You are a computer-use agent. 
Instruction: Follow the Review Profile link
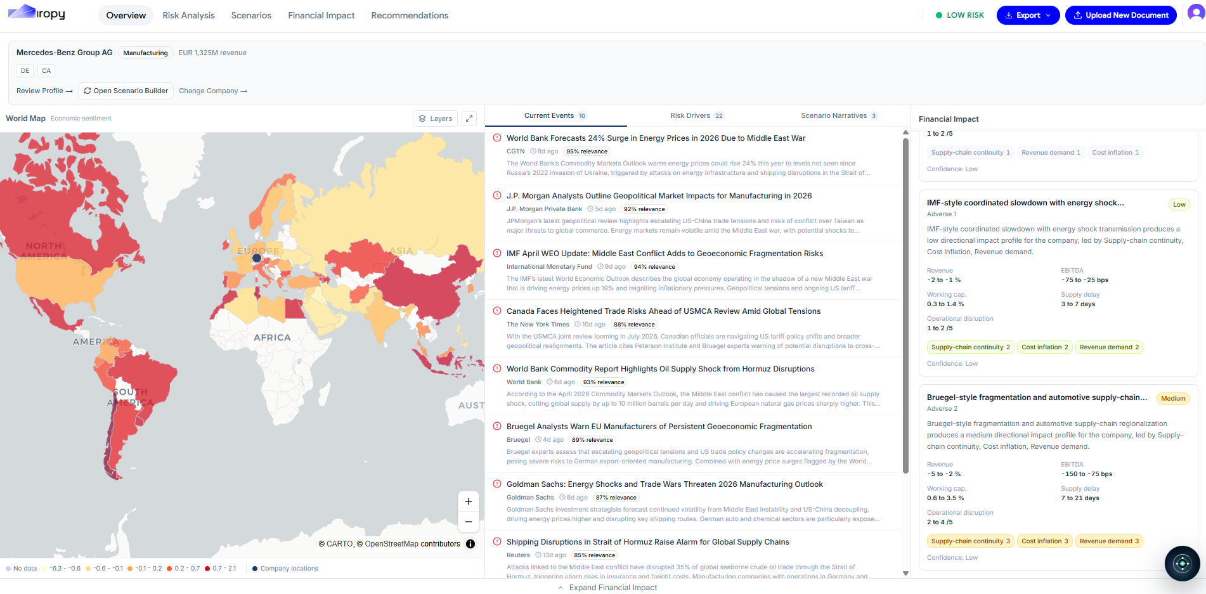[x=44, y=91]
